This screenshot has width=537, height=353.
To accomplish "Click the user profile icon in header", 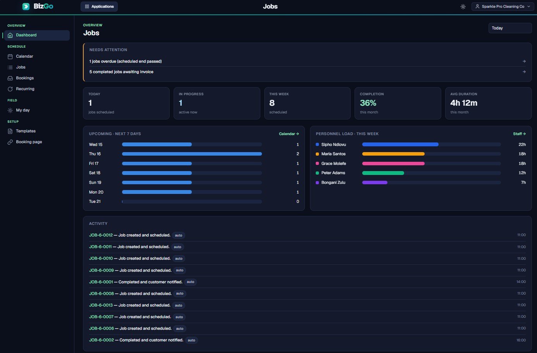I will pos(477,7).
